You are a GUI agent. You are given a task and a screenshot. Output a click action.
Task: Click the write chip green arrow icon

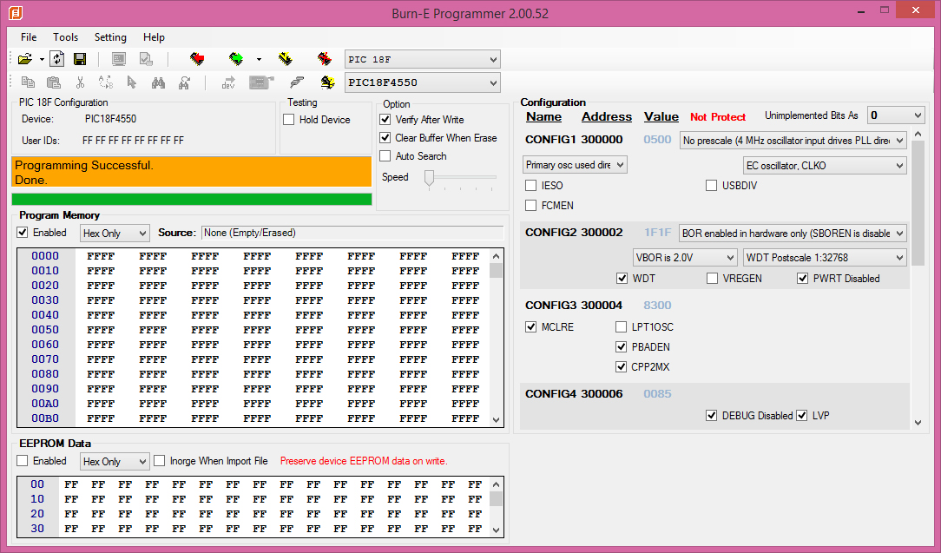236,59
